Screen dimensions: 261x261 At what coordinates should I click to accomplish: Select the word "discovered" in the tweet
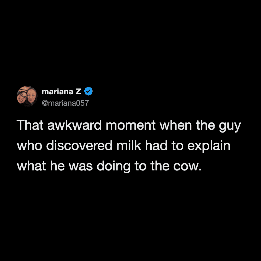[x=79, y=145]
